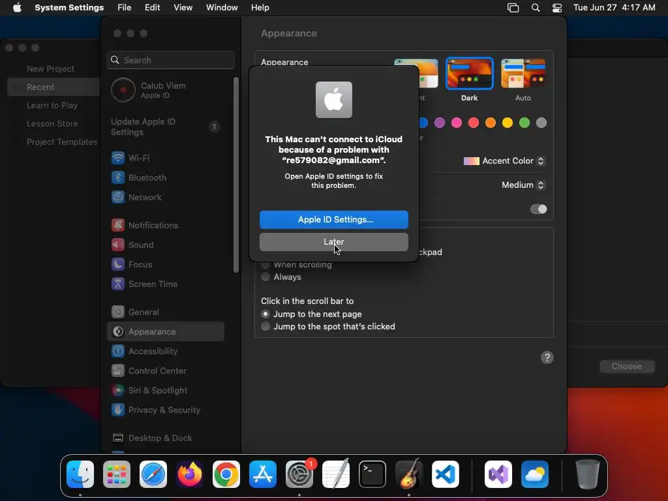Open Spotlight search in menu bar
The width and height of the screenshot is (668, 501).
click(536, 8)
